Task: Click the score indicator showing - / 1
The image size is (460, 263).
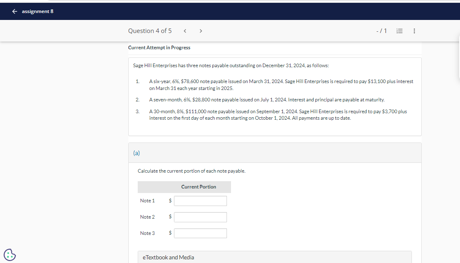Action: (x=381, y=31)
